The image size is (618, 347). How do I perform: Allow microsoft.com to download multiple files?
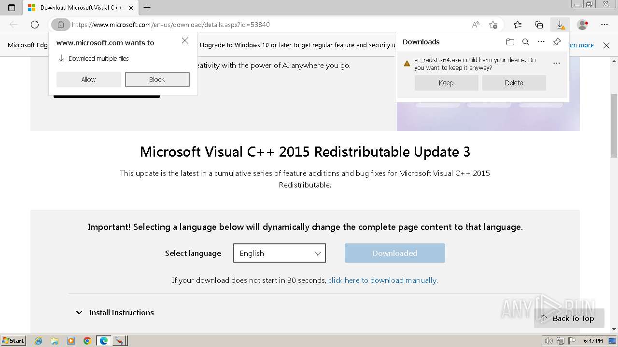pos(89,80)
